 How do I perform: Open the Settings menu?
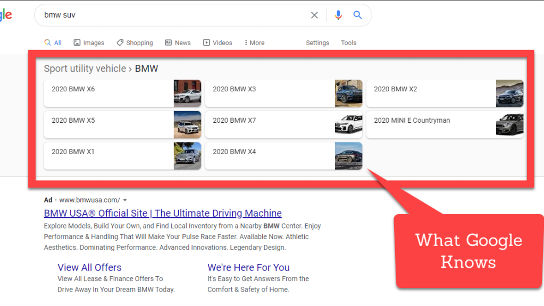(x=317, y=42)
